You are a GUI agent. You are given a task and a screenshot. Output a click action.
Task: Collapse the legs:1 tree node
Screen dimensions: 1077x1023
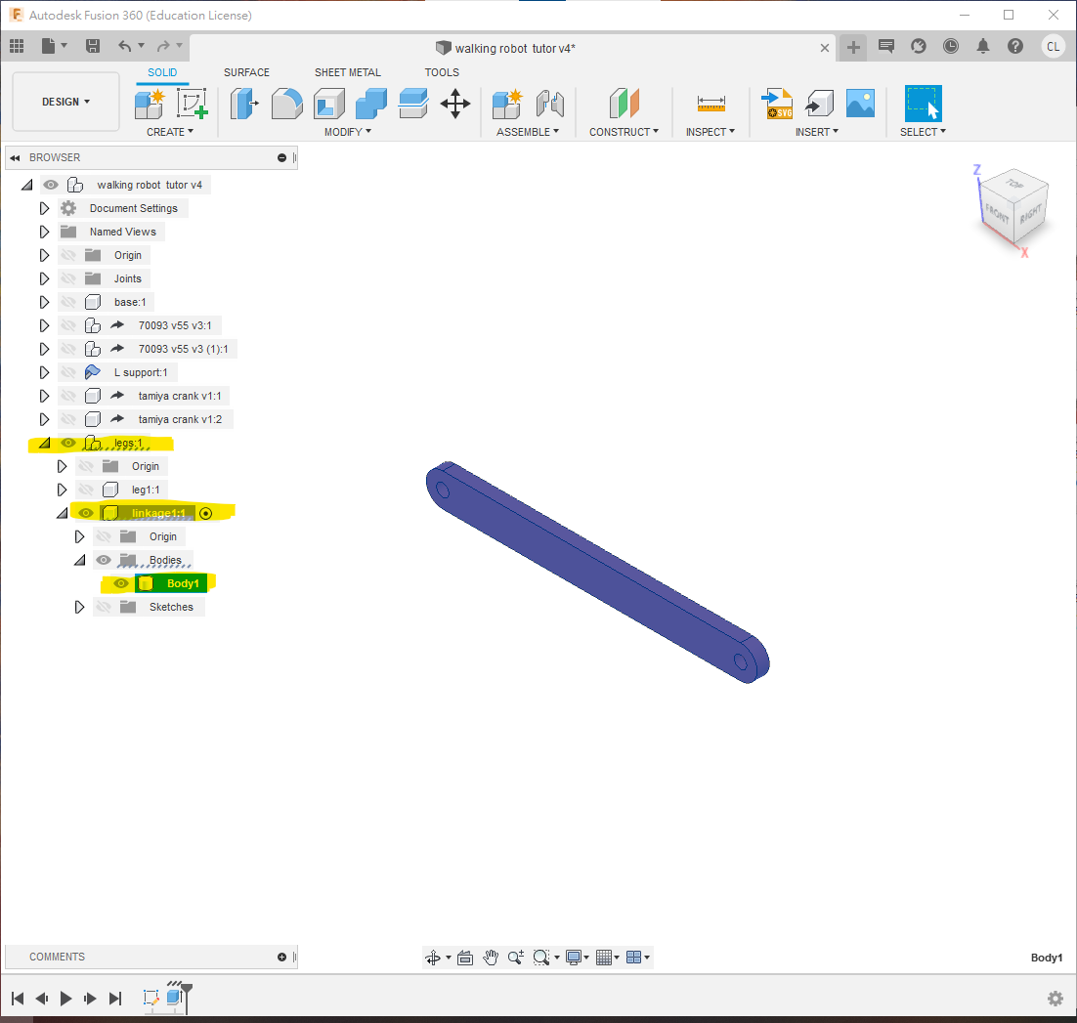tap(44, 443)
